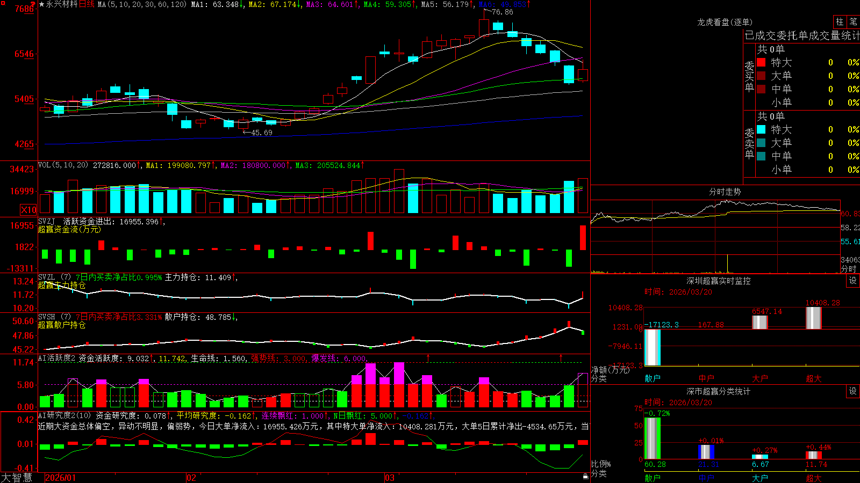Click the 76.86 high price annotation
Image resolution: width=860 pixels, height=483 pixels.
pyautogui.click(x=503, y=12)
